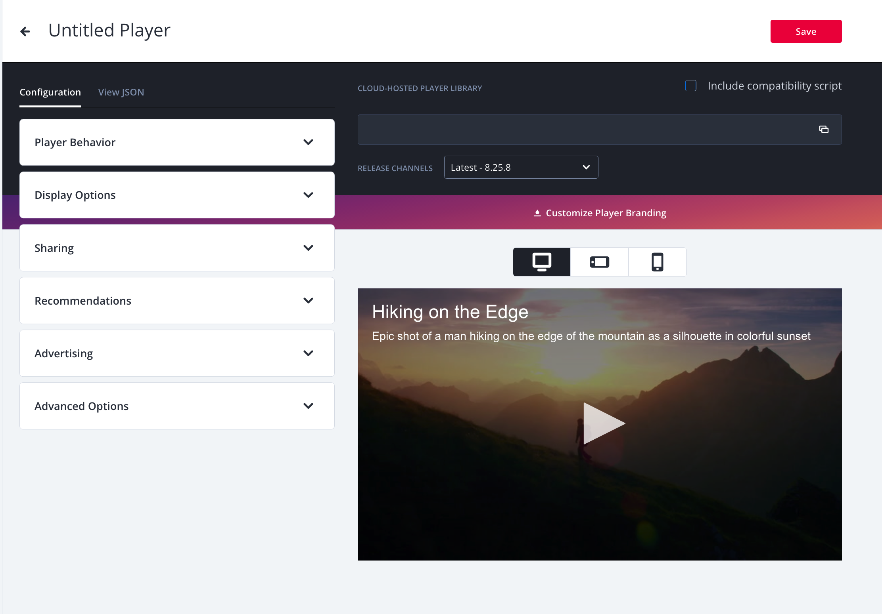Click the player library URL field

(x=583, y=130)
